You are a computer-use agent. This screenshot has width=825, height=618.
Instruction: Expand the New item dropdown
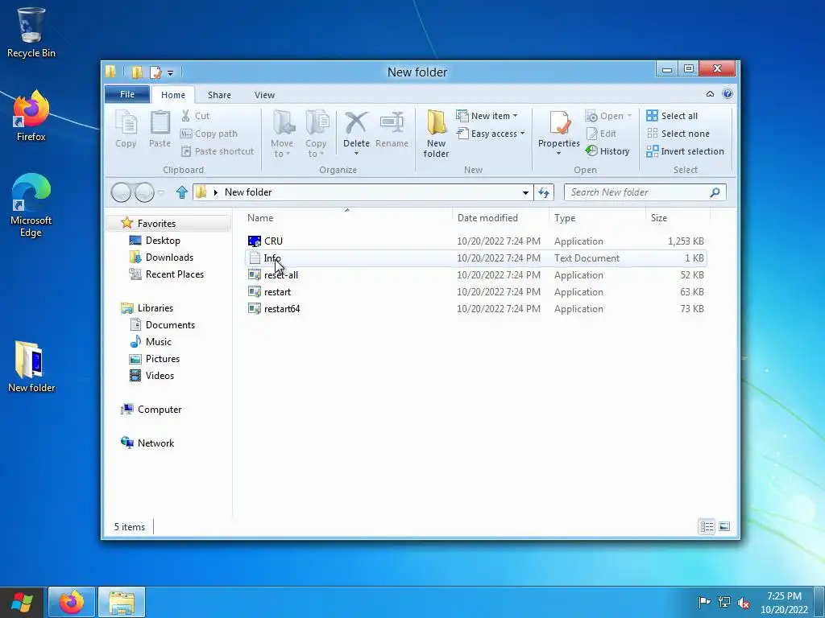coord(515,116)
